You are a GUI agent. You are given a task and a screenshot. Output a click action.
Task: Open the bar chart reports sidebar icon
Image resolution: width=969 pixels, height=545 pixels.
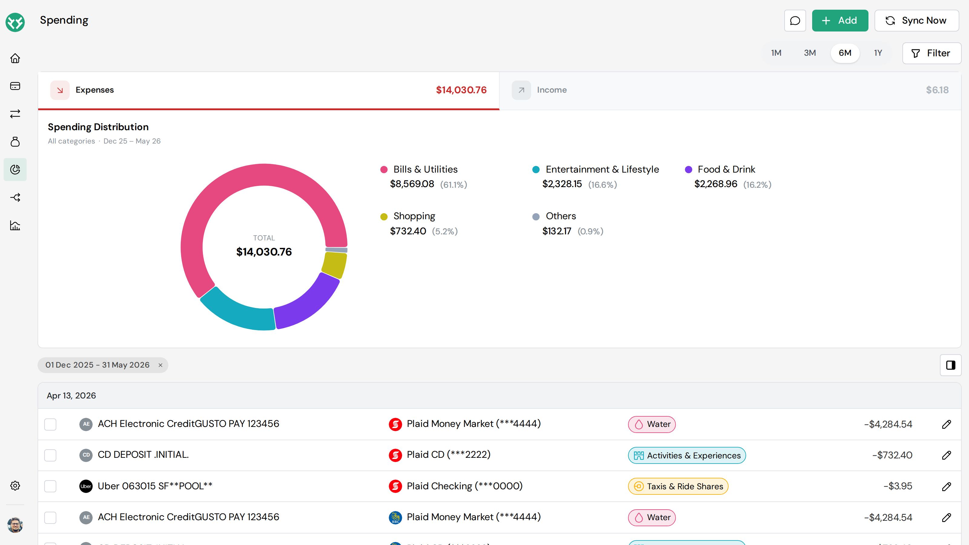click(x=15, y=225)
